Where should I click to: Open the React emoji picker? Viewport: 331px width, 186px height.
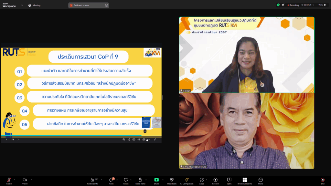click(x=126, y=181)
